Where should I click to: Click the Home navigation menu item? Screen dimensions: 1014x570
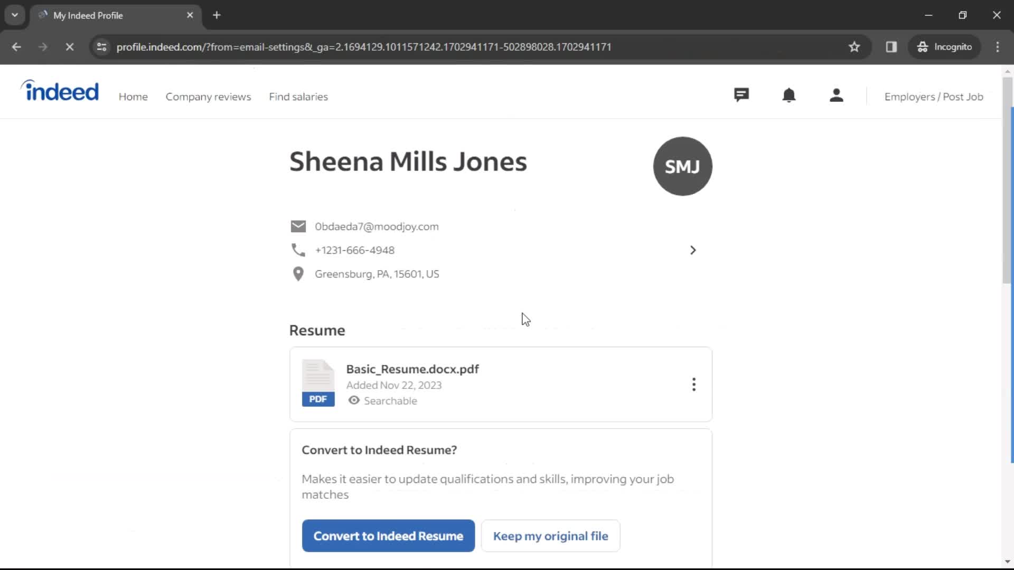coord(133,96)
